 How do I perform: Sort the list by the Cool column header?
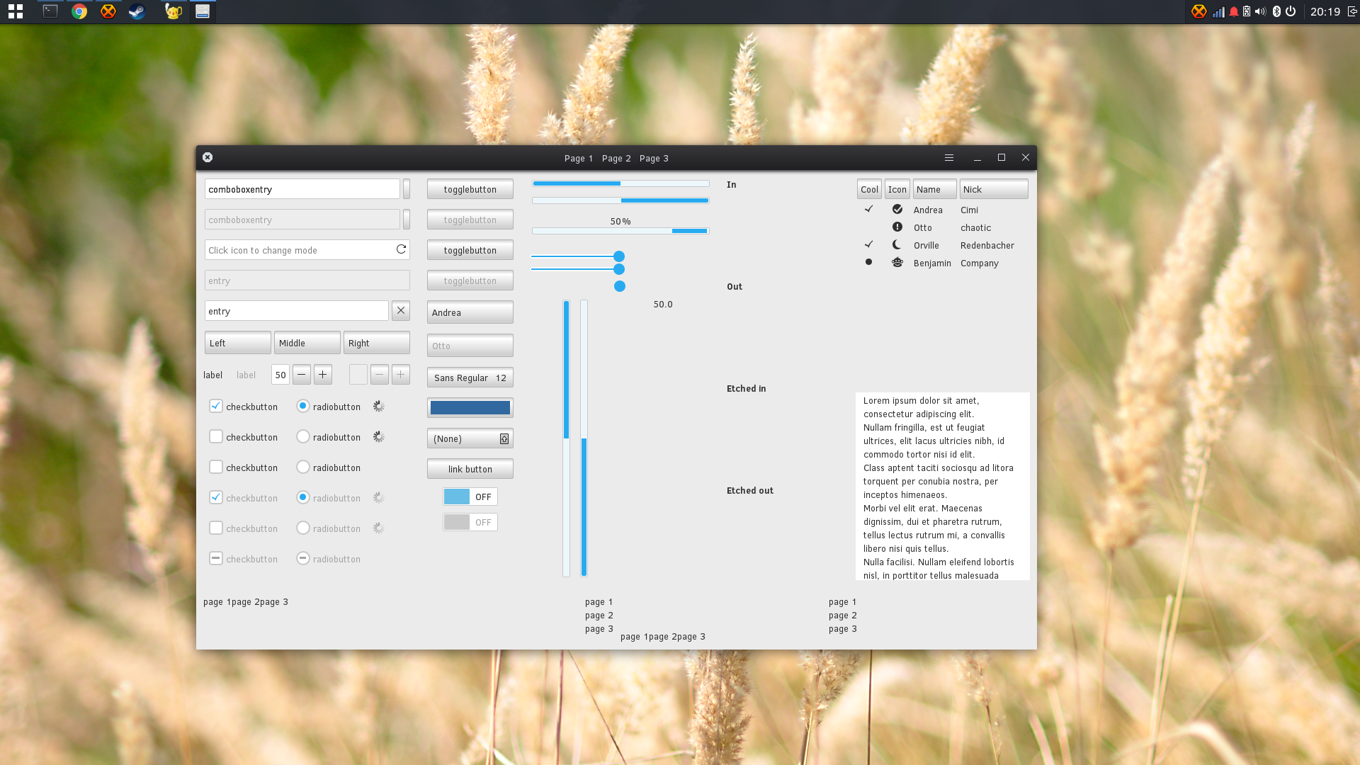coord(870,189)
